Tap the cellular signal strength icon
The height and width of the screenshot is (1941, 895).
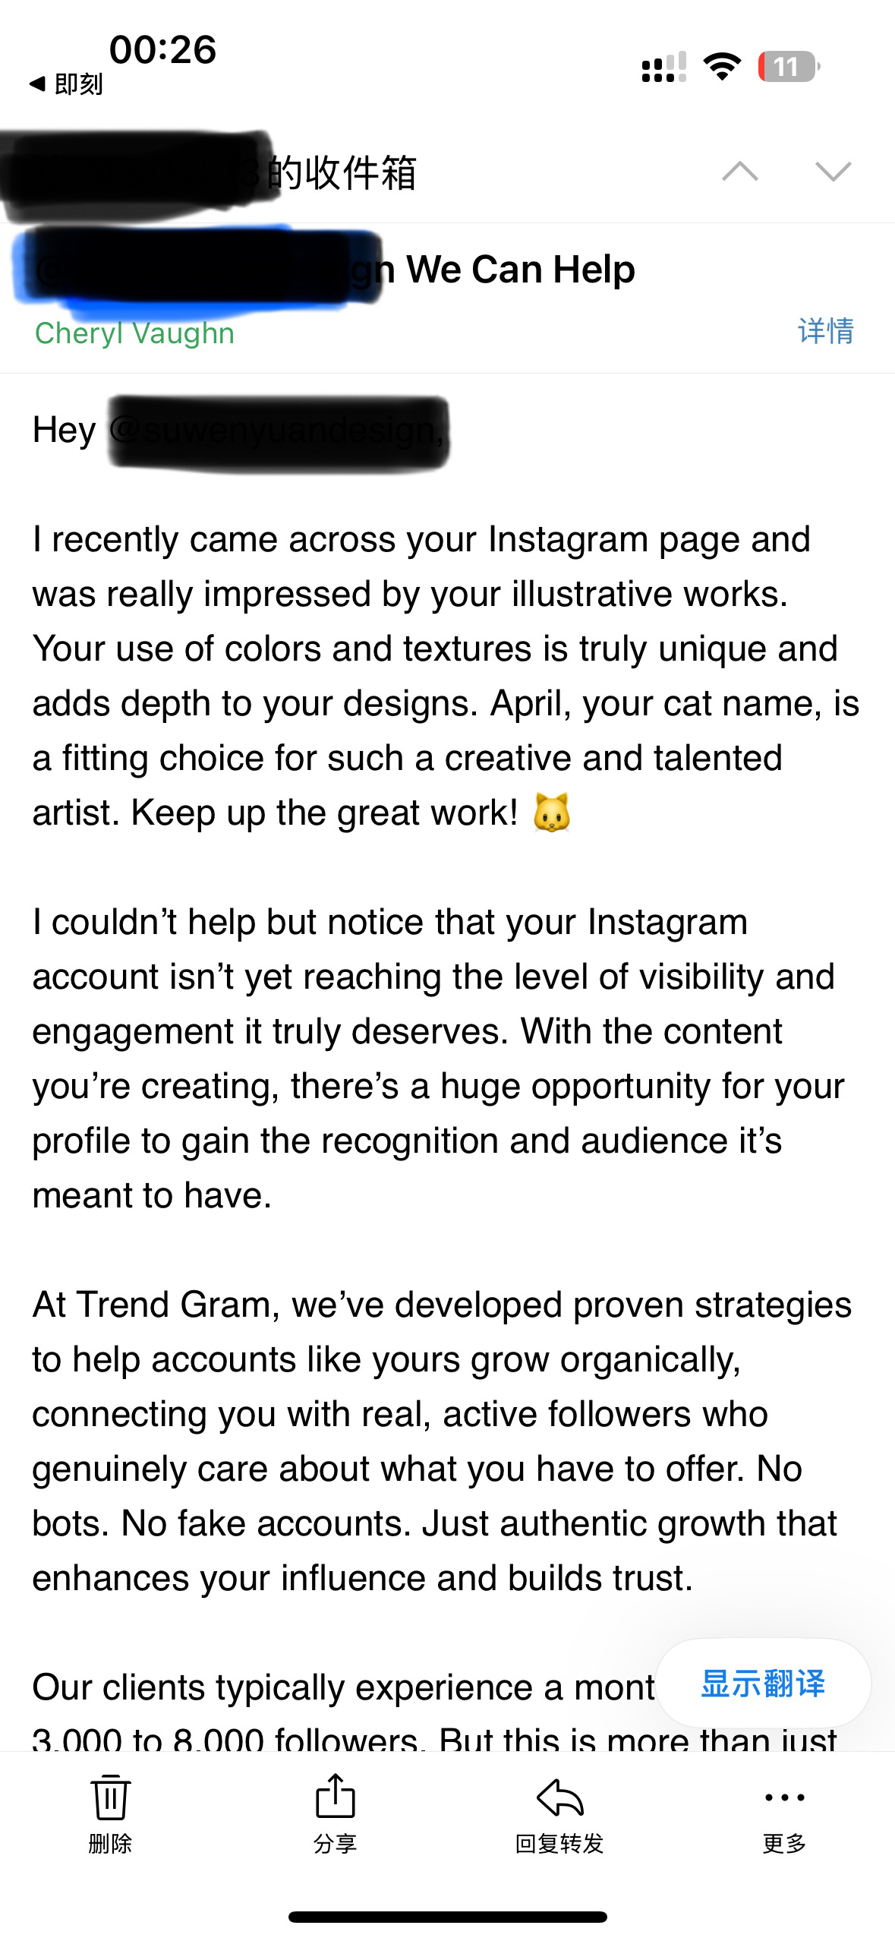pyautogui.click(x=663, y=67)
